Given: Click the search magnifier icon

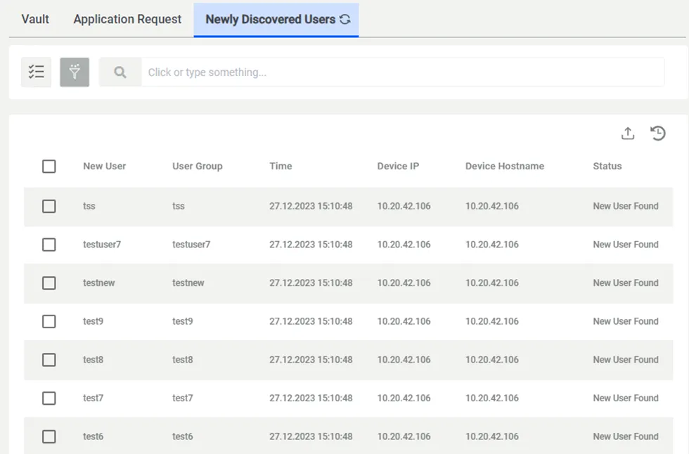Looking at the screenshot, I should (x=120, y=72).
